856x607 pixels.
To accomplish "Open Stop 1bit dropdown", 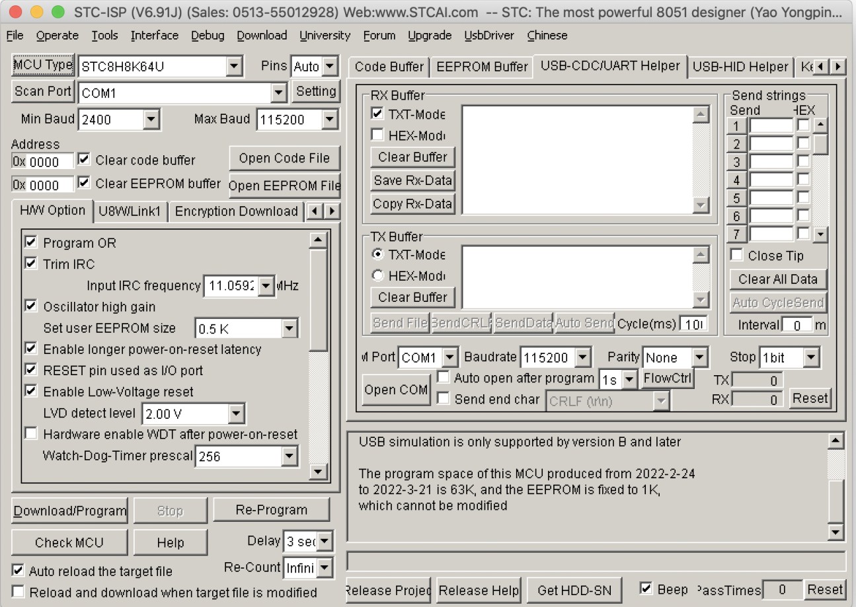I will 811,357.
